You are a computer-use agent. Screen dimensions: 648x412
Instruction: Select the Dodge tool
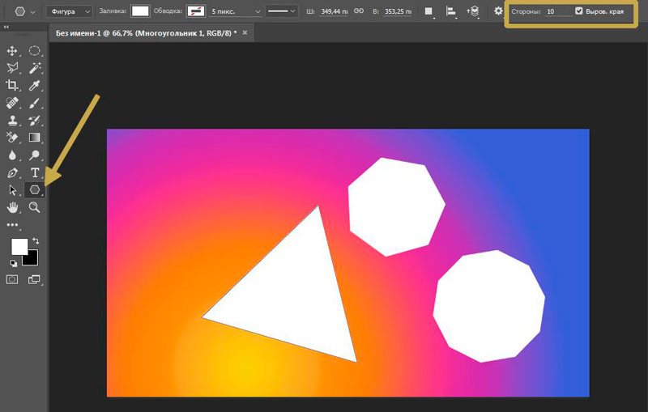pos(34,155)
